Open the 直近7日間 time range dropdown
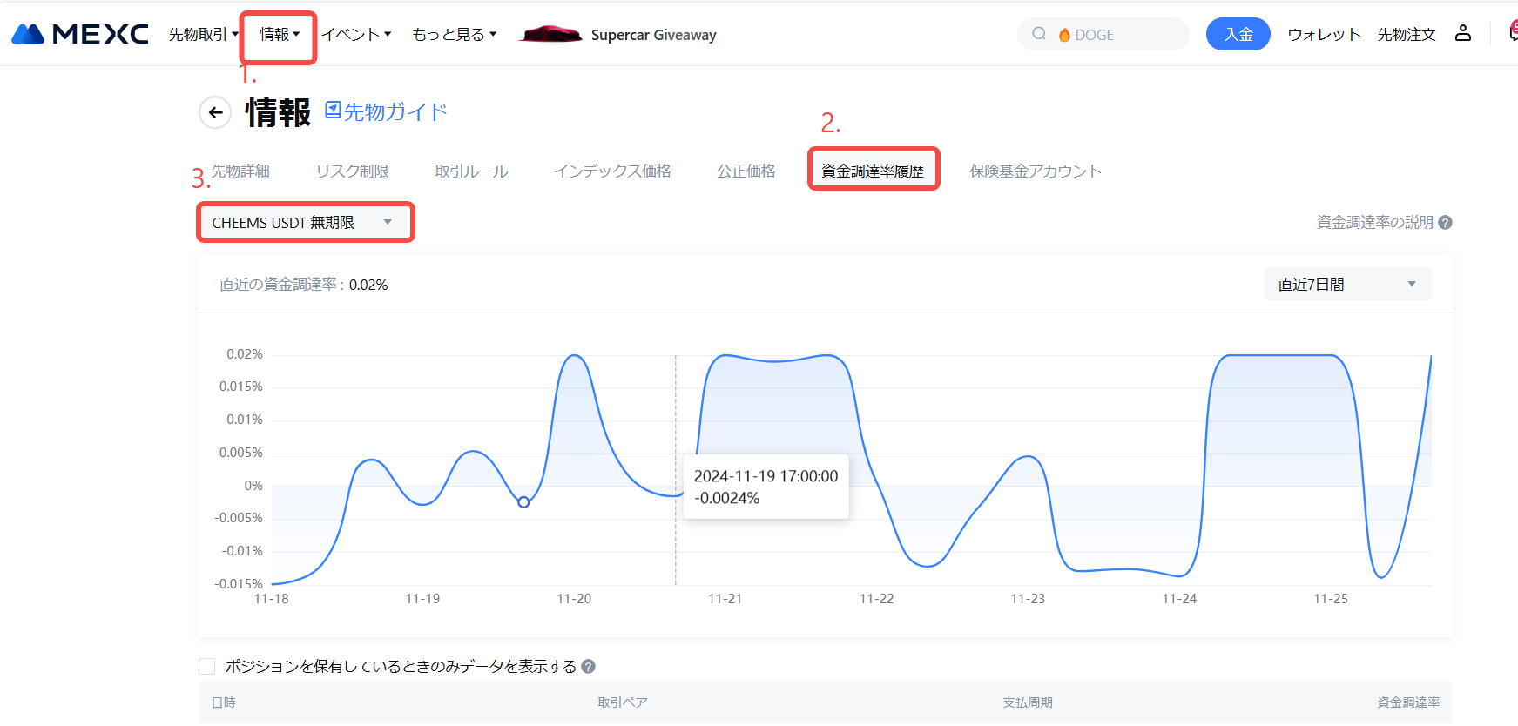 click(x=1346, y=285)
